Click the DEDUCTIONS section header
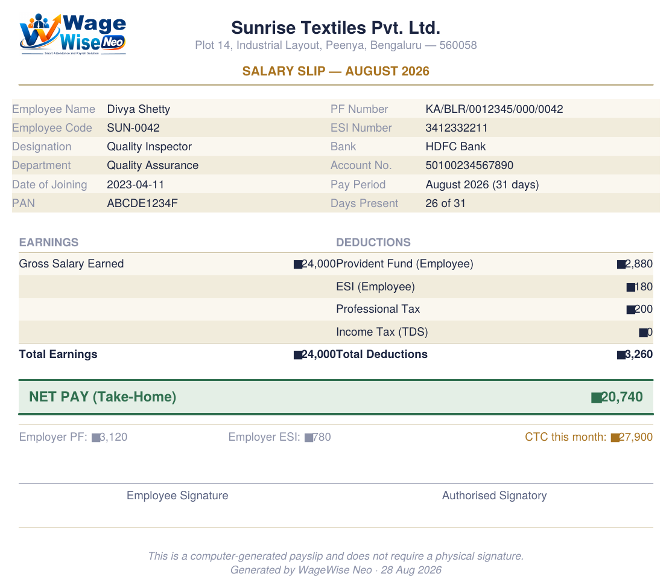Viewport: 672px width, 588px height. 373,242
